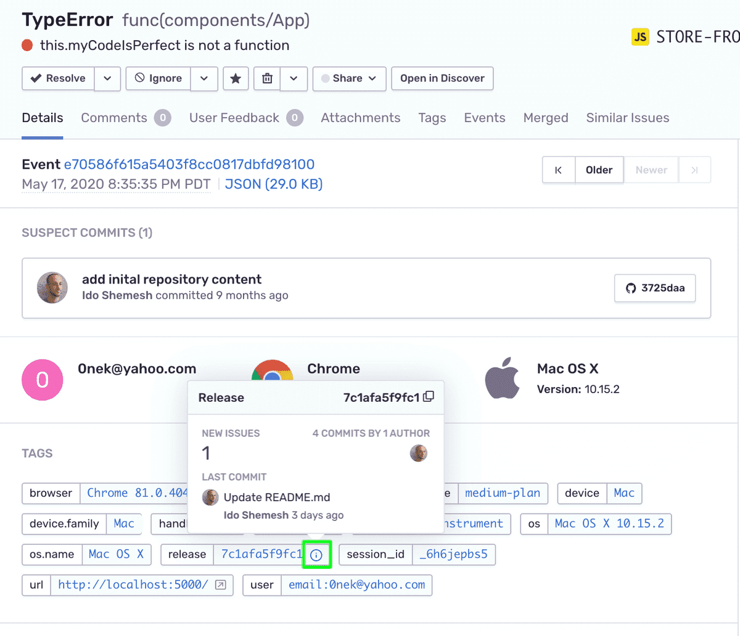
Task: Click author avatar under 4 commits
Action: tap(419, 454)
